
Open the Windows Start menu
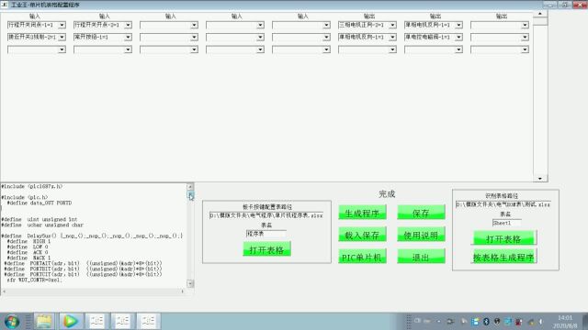pos(12,322)
